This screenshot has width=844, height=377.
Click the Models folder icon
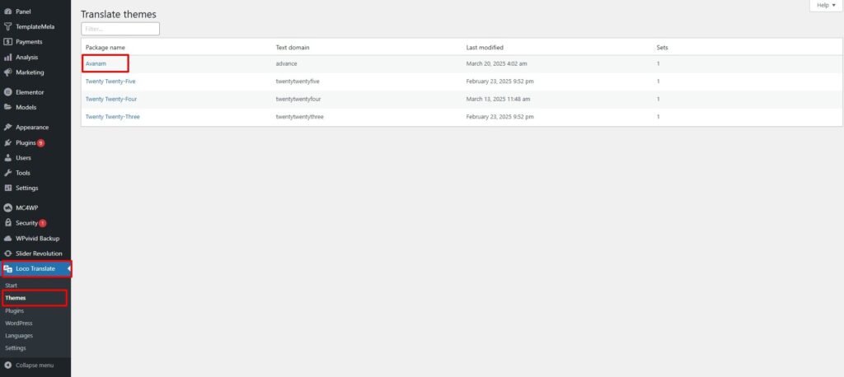[x=7, y=107]
